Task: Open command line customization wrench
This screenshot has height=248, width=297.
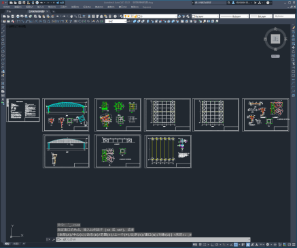Action: pyautogui.click(x=53, y=240)
